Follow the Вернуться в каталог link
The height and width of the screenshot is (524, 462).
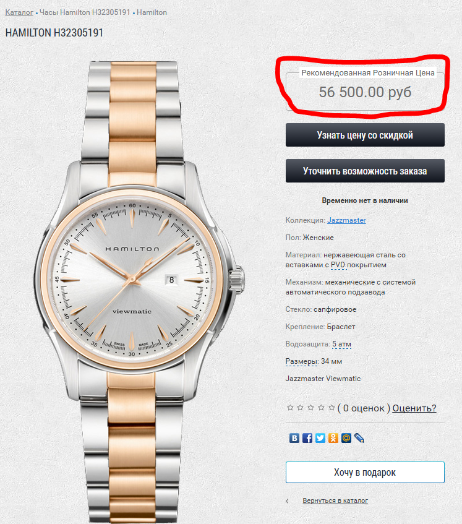[x=335, y=500]
